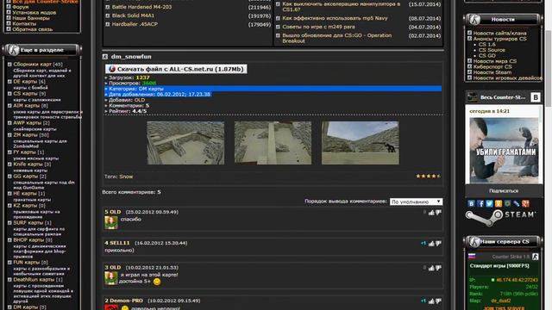This screenshot has height=310, width=552.
Task: Open 'УБИЛИ ГРАНАТАМИ' meme image
Action: 504,151
